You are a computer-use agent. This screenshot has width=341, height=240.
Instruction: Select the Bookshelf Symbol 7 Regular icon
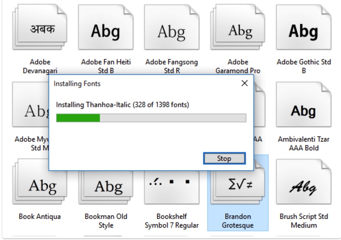point(172,187)
